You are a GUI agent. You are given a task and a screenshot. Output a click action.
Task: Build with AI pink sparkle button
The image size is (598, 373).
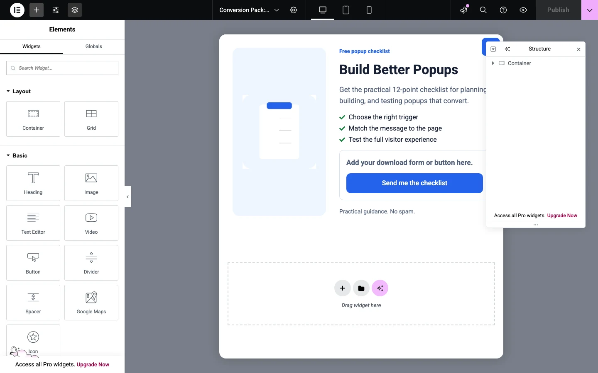click(x=380, y=288)
